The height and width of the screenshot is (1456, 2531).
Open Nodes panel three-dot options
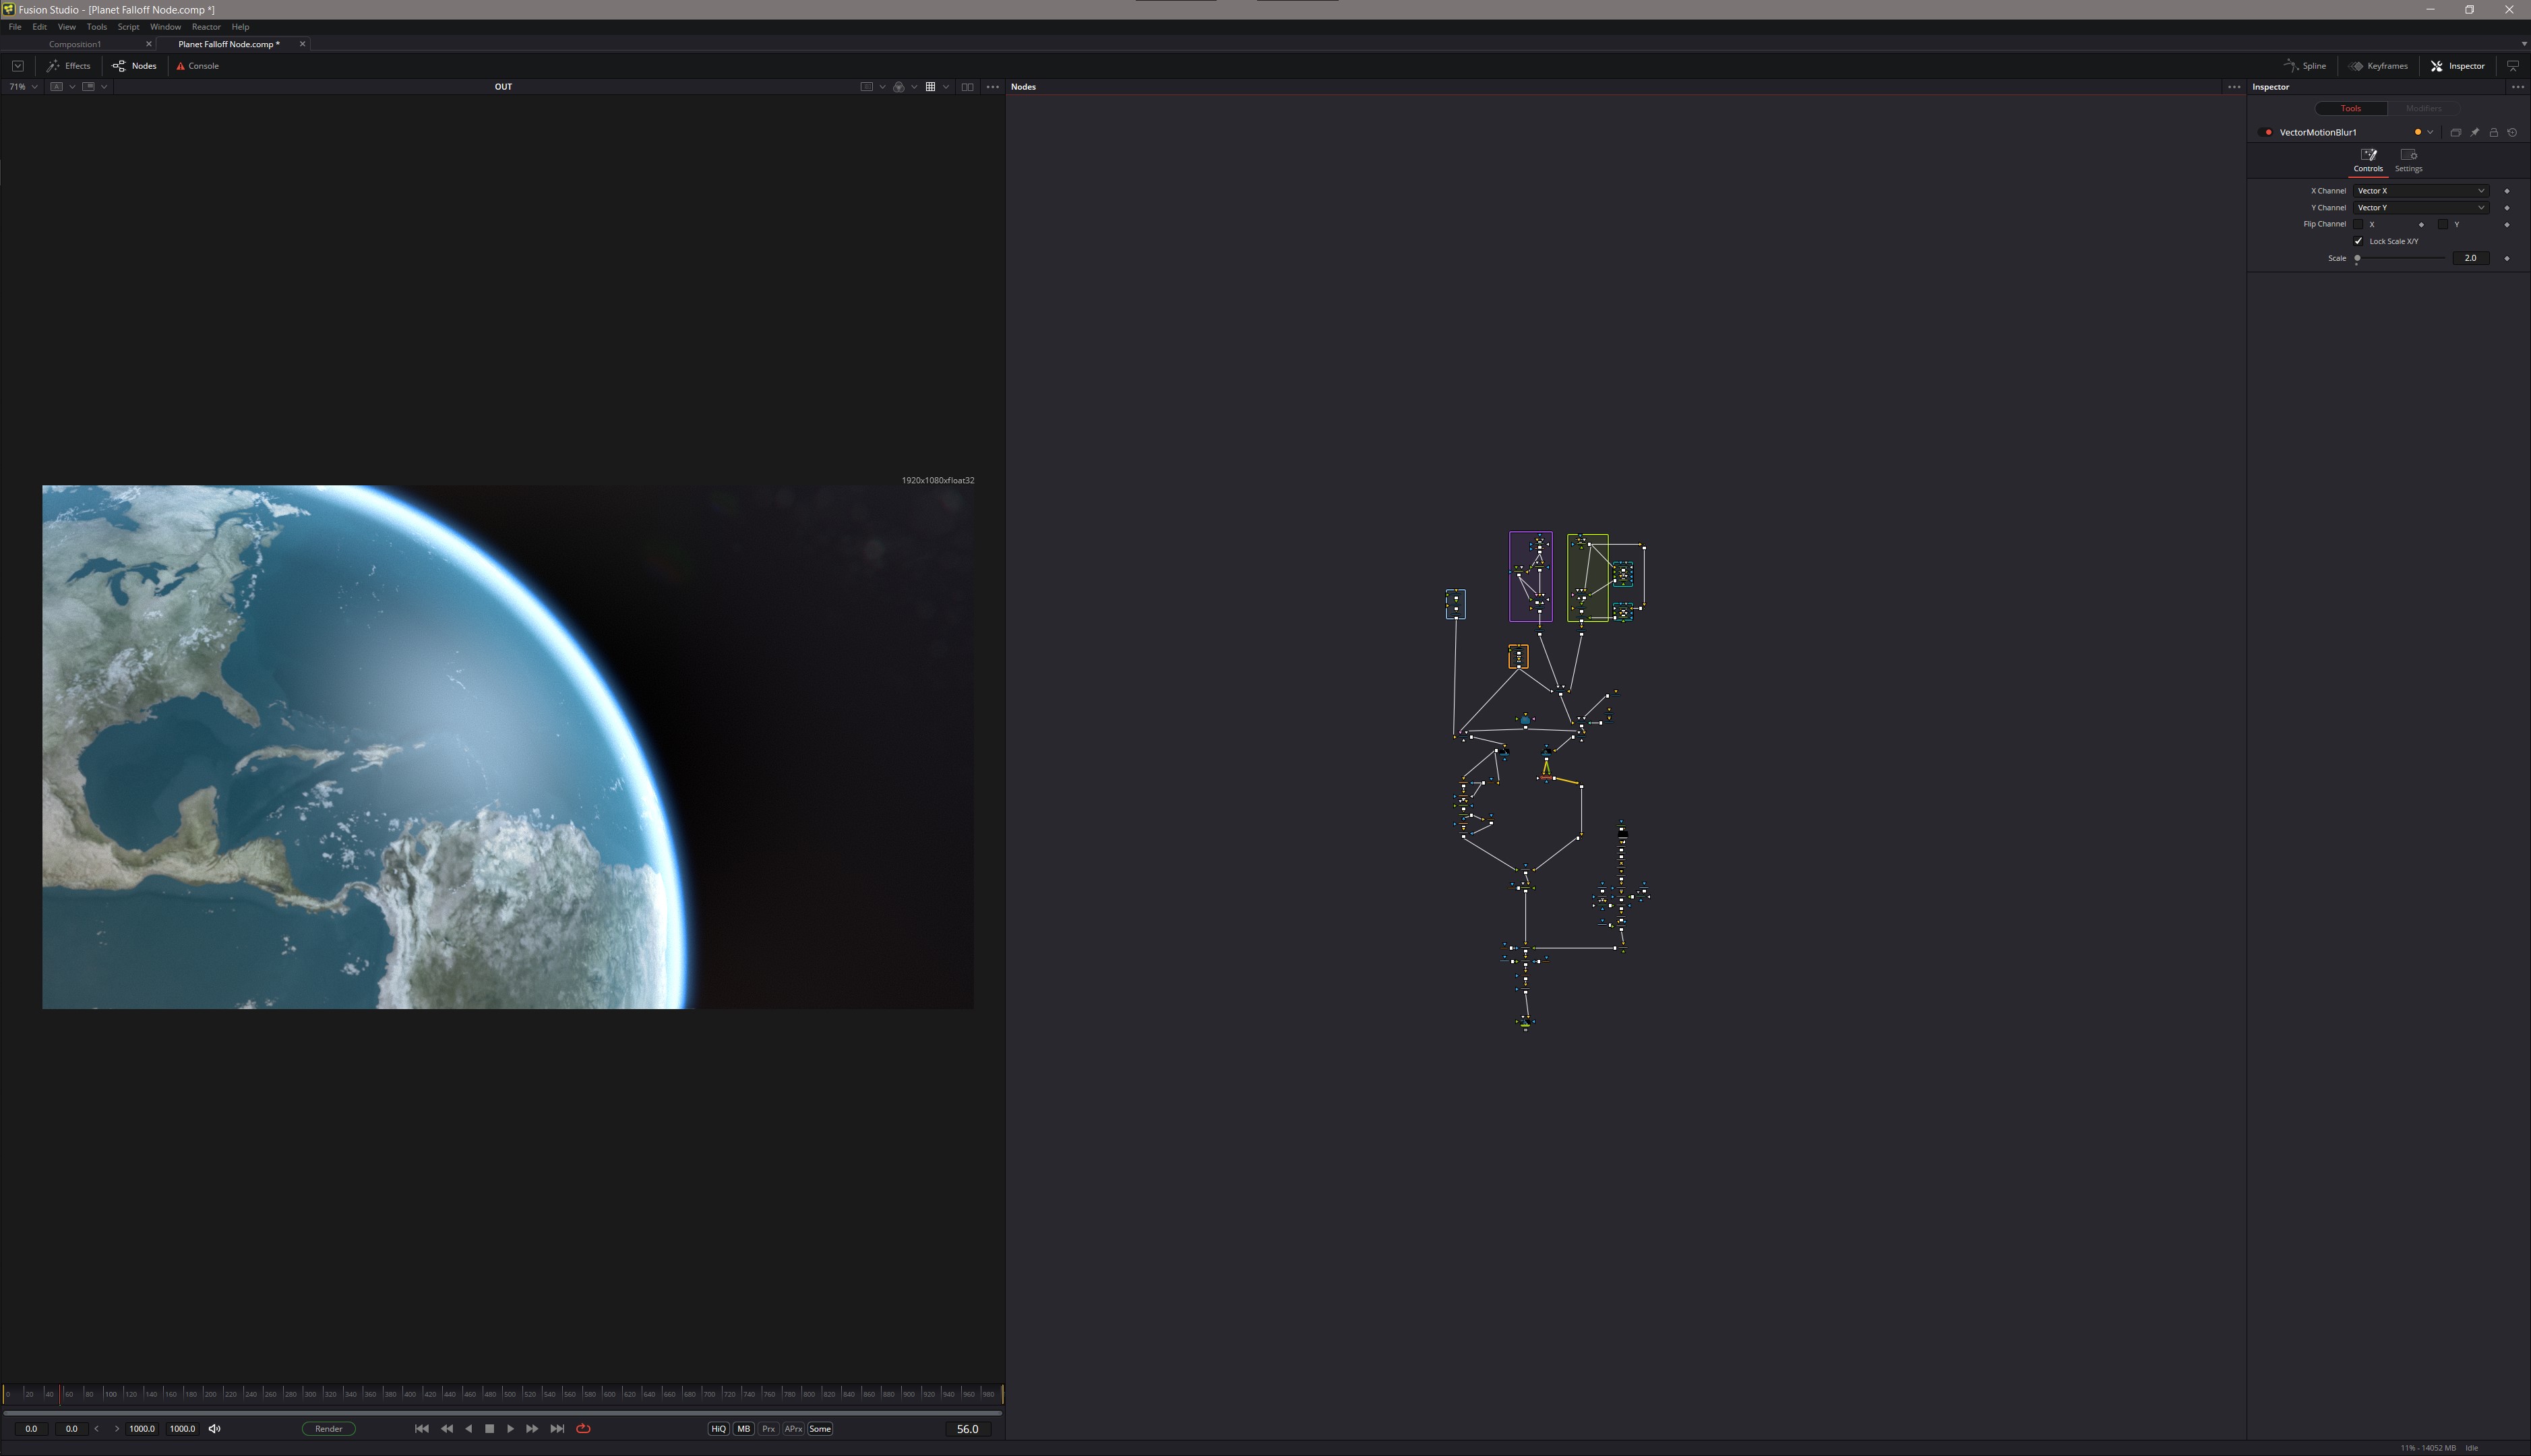click(2234, 87)
